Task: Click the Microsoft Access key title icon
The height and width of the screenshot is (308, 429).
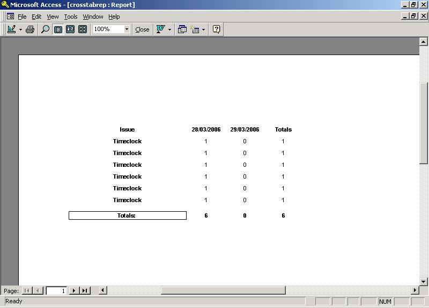Action: click(x=5, y=5)
